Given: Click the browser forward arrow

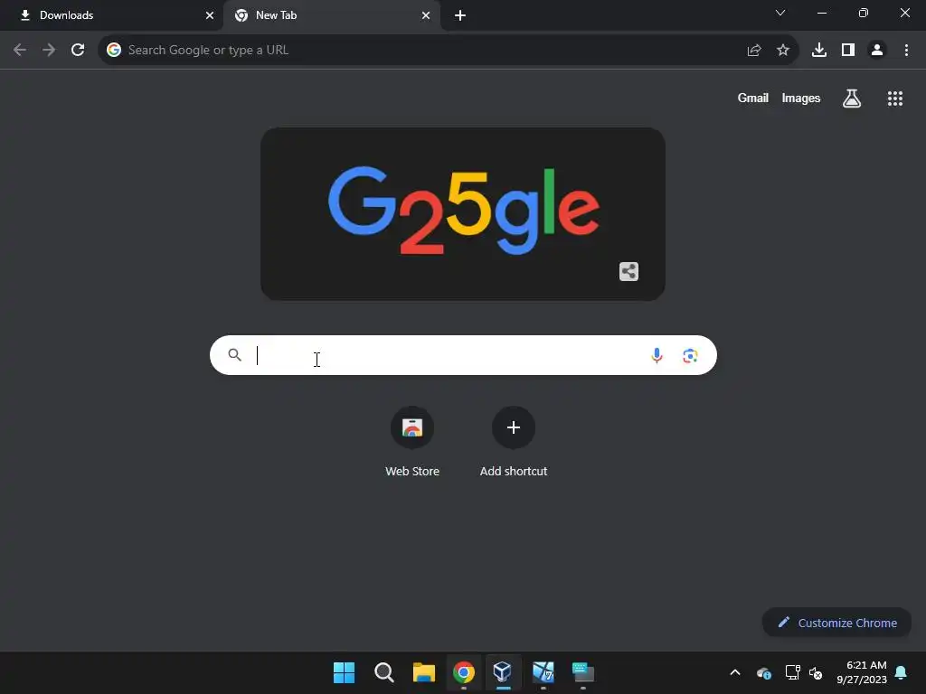Looking at the screenshot, I should pos(49,51).
